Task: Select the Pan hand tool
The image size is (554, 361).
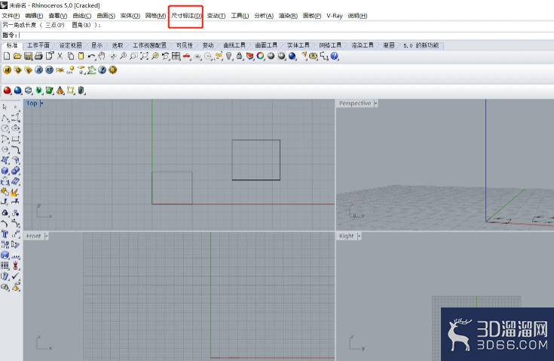Action: coord(102,56)
